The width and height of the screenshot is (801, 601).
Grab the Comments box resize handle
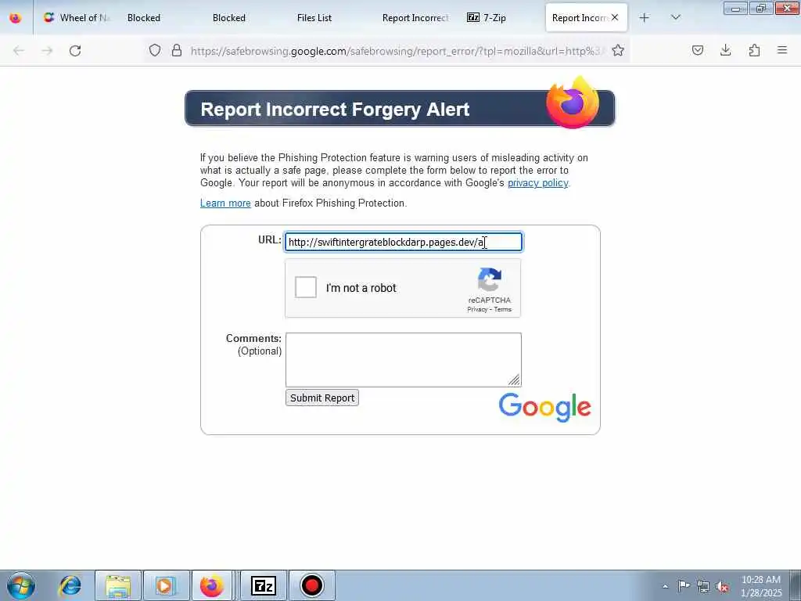click(x=515, y=380)
